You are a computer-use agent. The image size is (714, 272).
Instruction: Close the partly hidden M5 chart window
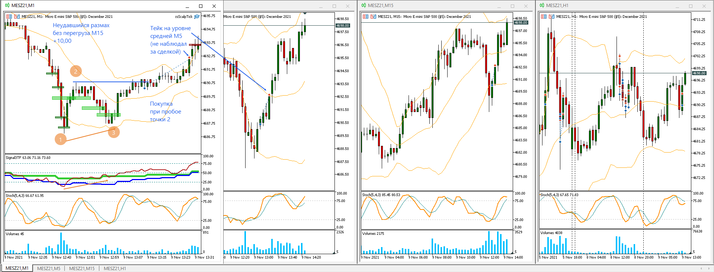pos(348,6)
